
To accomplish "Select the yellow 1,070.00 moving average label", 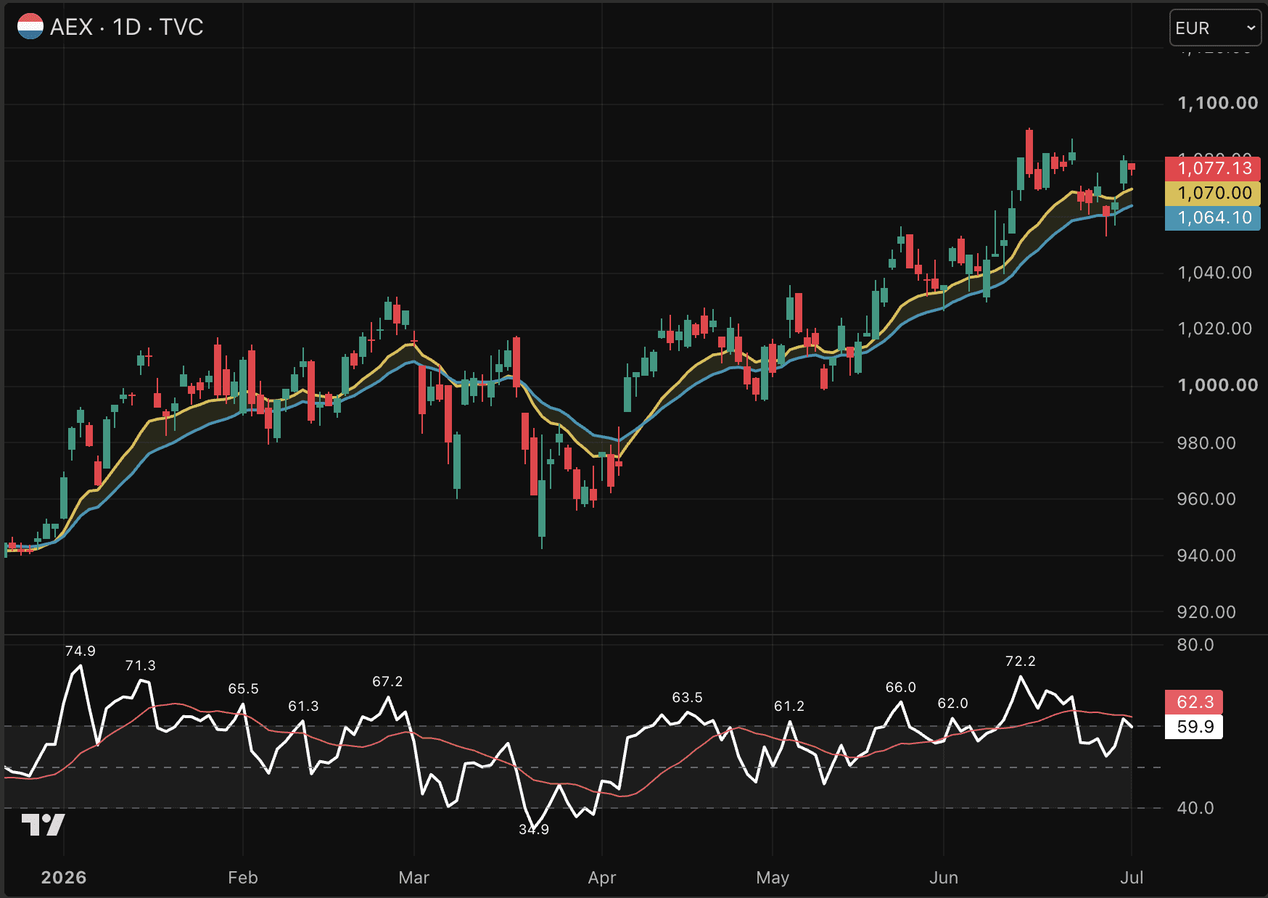I will click(1213, 193).
